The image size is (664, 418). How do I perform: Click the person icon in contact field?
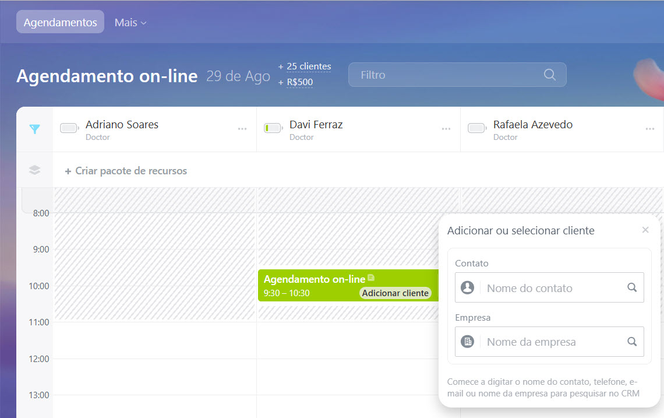(467, 287)
